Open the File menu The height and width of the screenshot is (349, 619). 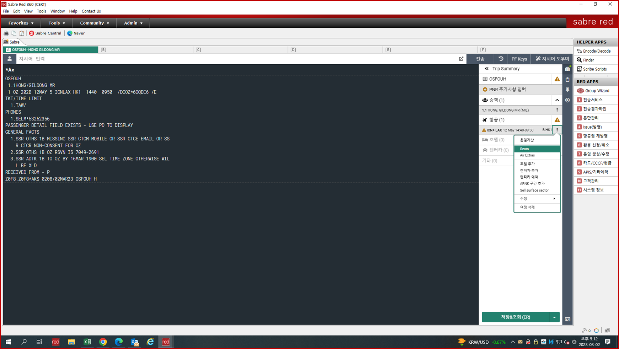point(6,11)
